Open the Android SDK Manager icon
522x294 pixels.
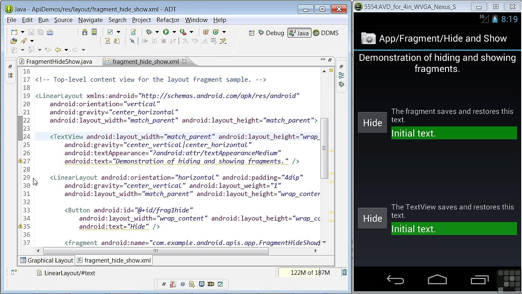(x=85, y=32)
